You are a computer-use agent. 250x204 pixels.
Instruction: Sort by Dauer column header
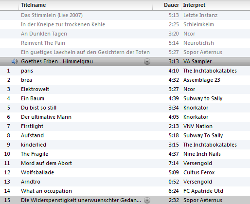[x=171, y=5]
